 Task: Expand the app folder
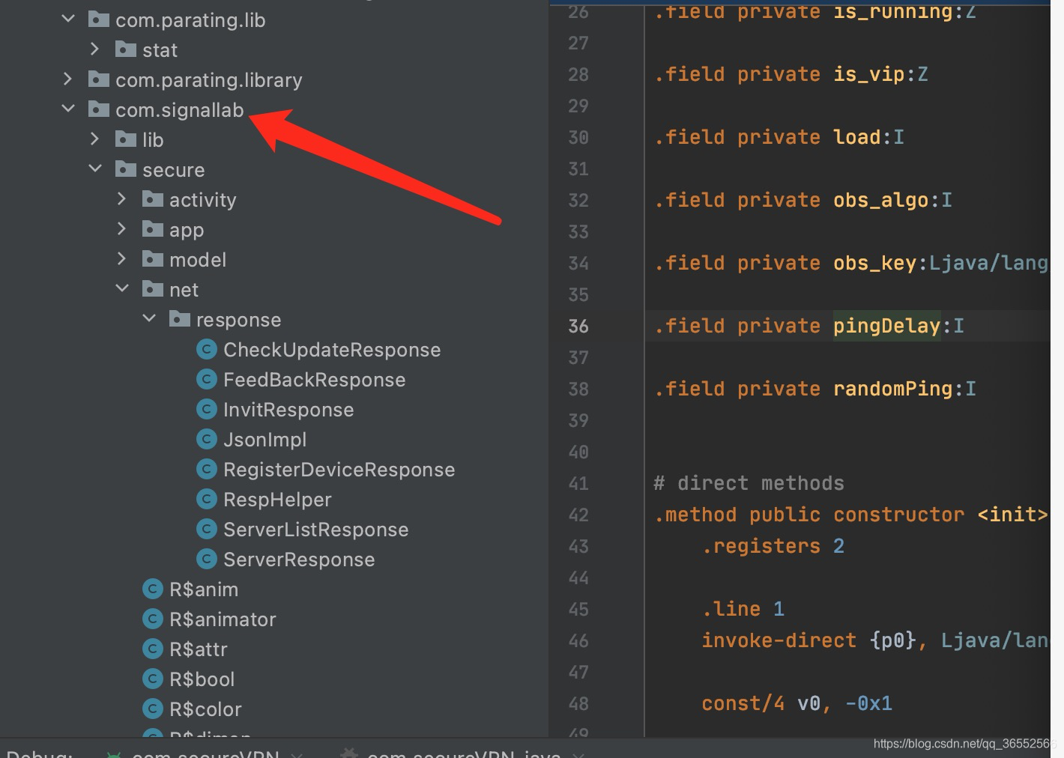121,228
